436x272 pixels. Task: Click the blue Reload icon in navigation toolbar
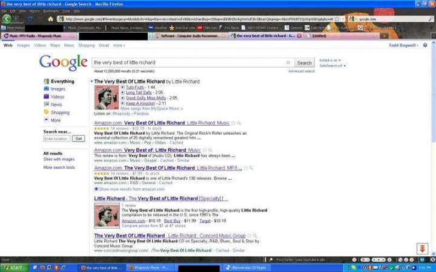pyautogui.click(x=30, y=19)
